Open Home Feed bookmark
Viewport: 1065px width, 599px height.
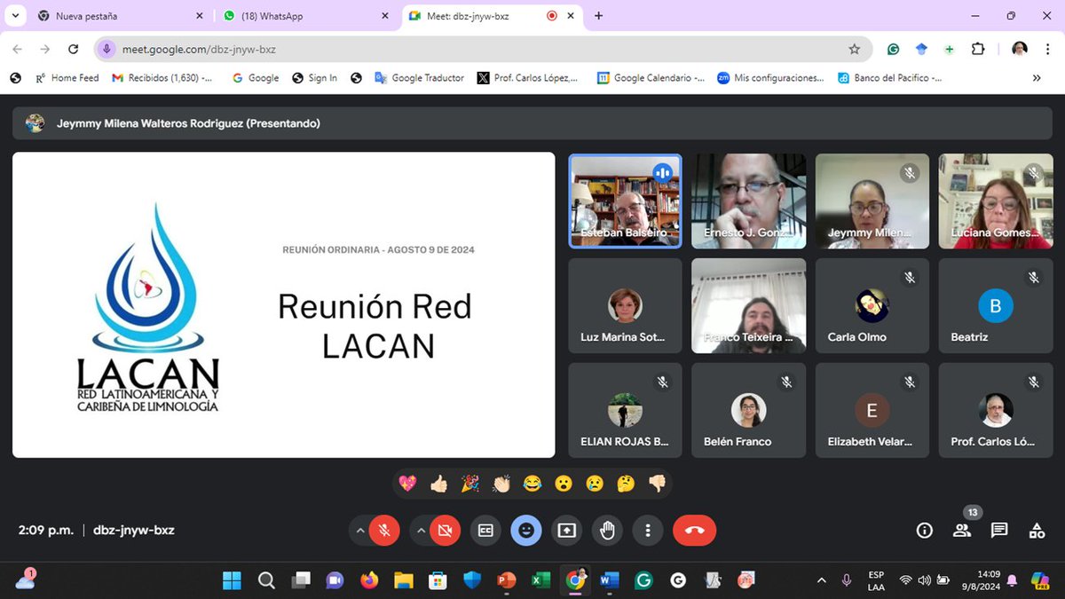[x=67, y=78]
